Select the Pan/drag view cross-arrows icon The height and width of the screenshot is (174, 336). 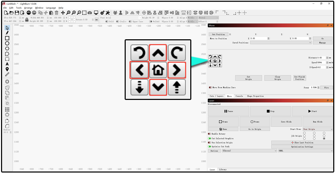pyautogui.click(x=63, y=13)
